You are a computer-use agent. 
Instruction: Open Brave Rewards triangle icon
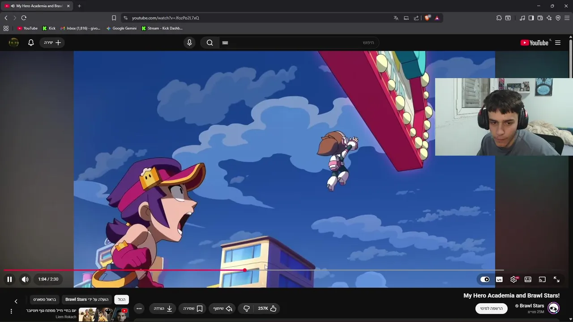click(x=437, y=18)
